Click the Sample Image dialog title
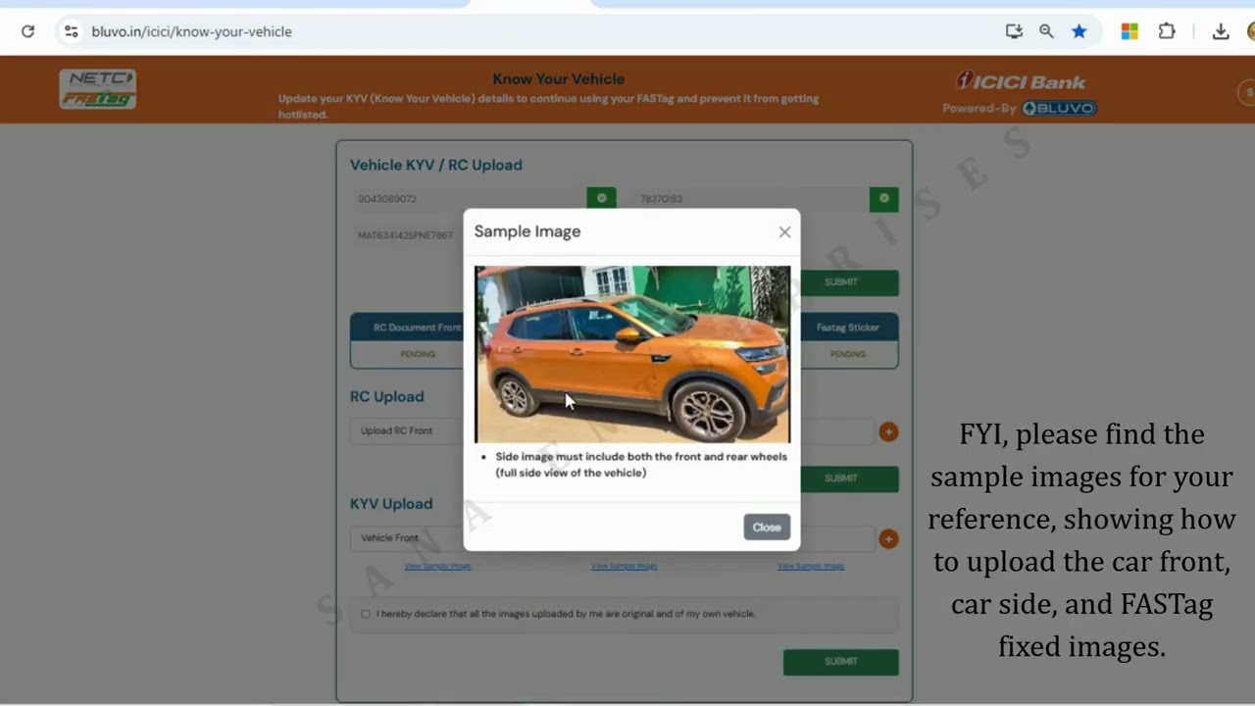 coord(527,231)
